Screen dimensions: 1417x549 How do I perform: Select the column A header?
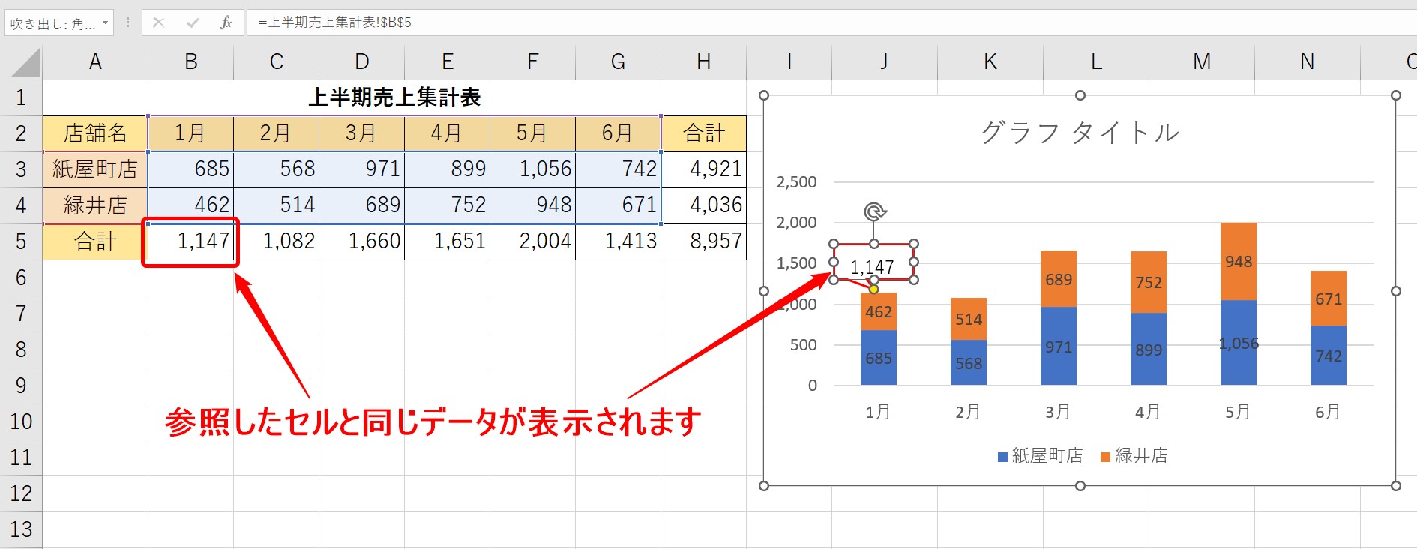click(95, 62)
